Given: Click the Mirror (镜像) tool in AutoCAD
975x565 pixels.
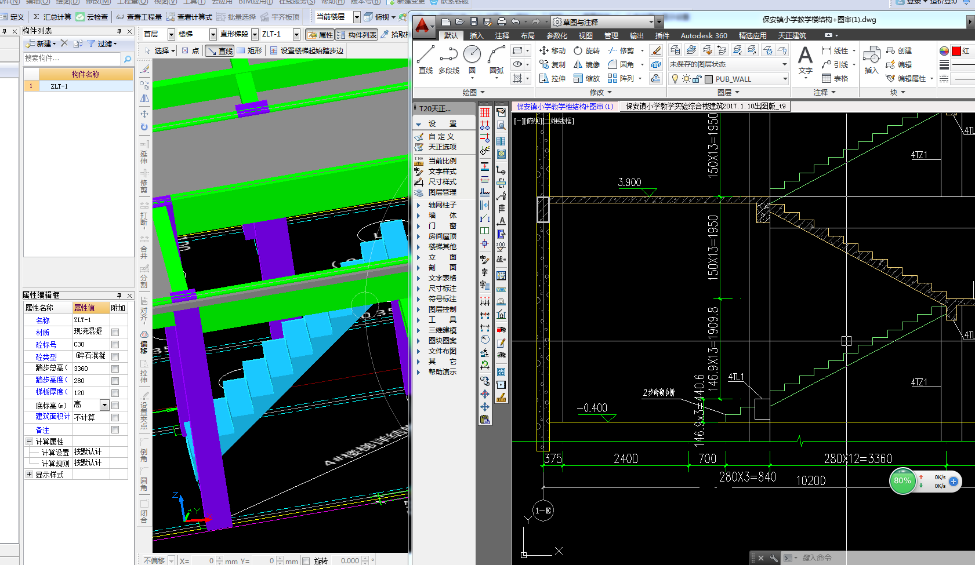Looking at the screenshot, I should (586, 64).
